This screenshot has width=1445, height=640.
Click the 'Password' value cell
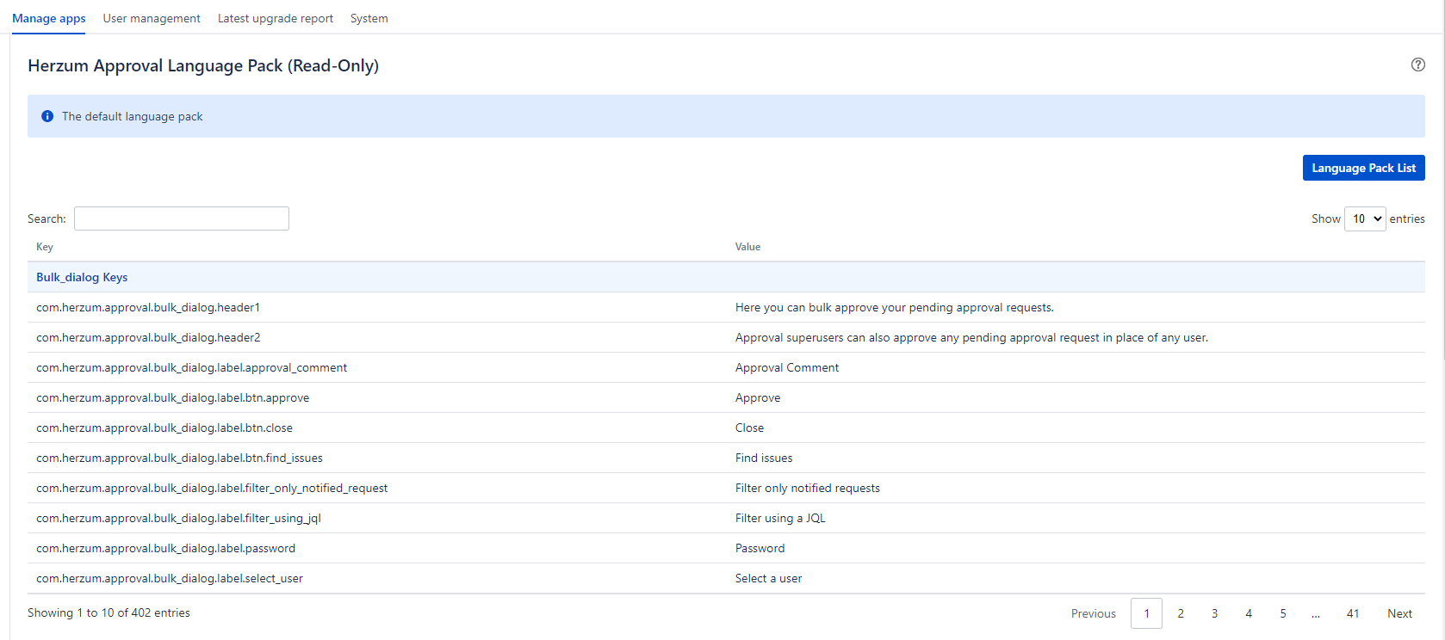coord(760,548)
